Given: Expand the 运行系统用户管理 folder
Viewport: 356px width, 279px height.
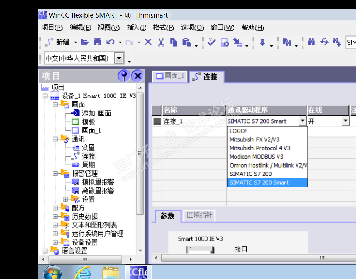Looking at the screenshot, I should click(55, 234).
